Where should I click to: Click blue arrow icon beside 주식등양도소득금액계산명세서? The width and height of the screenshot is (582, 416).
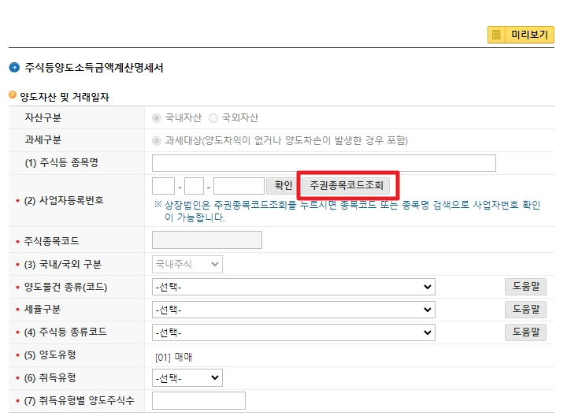point(14,68)
